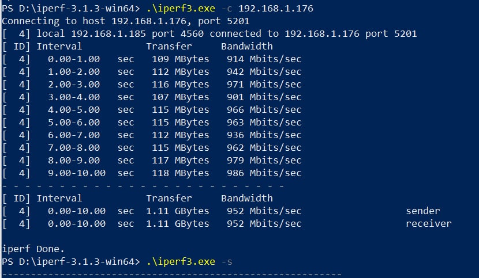Click the "receiver" label in summary
Image resolution: width=479 pixels, height=278 pixels.
(428, 223)
